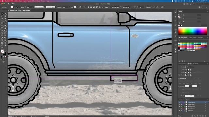Viewport: 209px width, 117px height.
Task: Align stroke to inside option
Action: [x=188, y=75]
